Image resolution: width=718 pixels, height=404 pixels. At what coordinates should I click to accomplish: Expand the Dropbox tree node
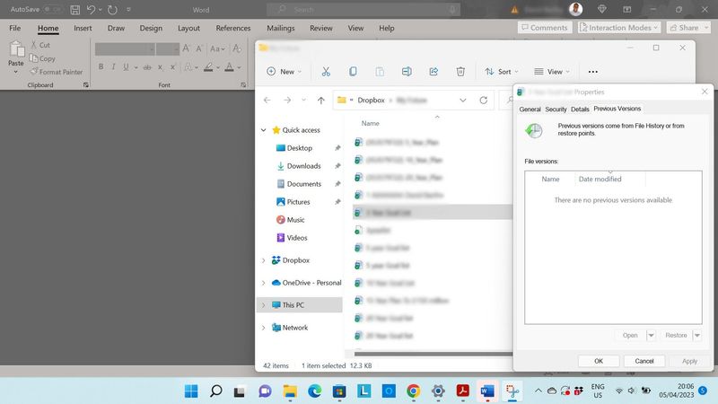tap(263, 260)
